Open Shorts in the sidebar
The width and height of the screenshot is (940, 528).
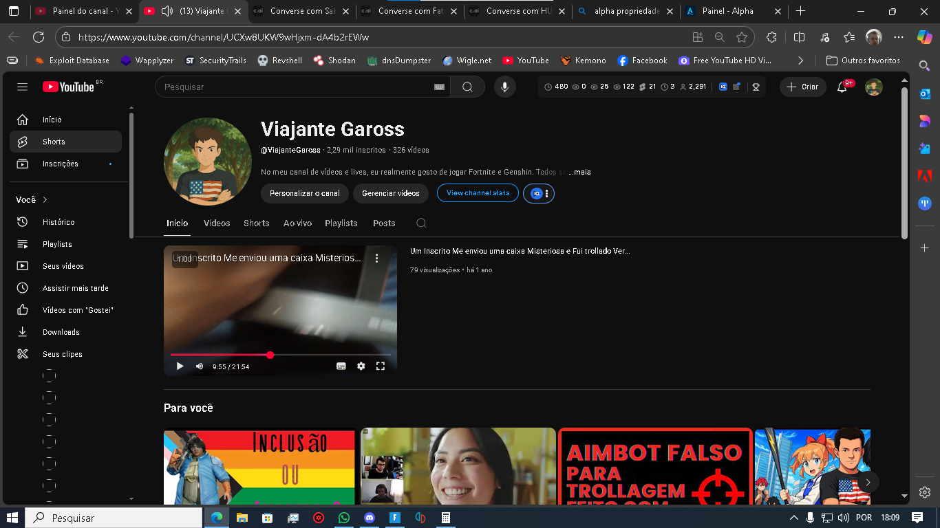(65, 142)
